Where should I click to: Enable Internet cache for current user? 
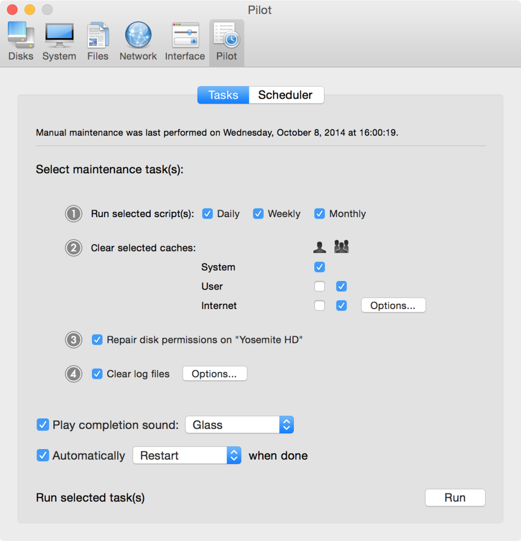[320, 306]
